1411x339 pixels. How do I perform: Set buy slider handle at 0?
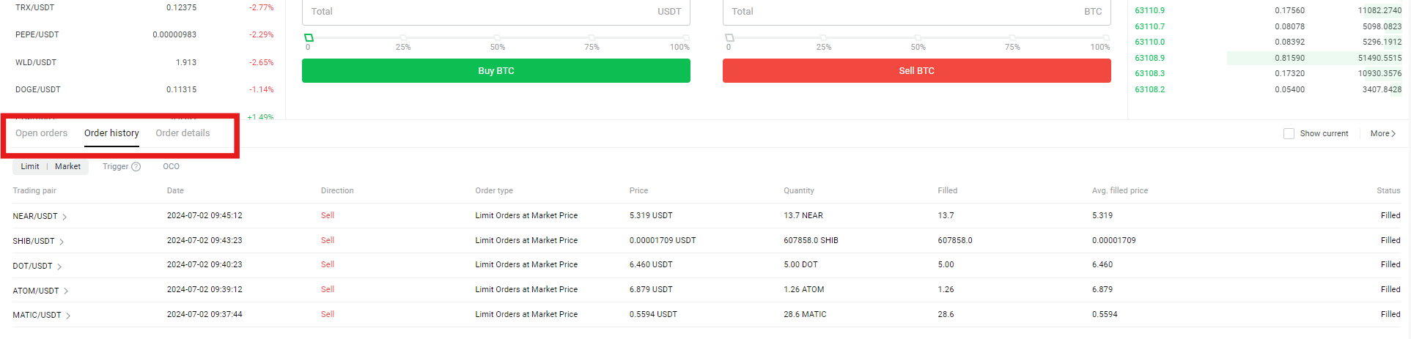click(309, 37)
